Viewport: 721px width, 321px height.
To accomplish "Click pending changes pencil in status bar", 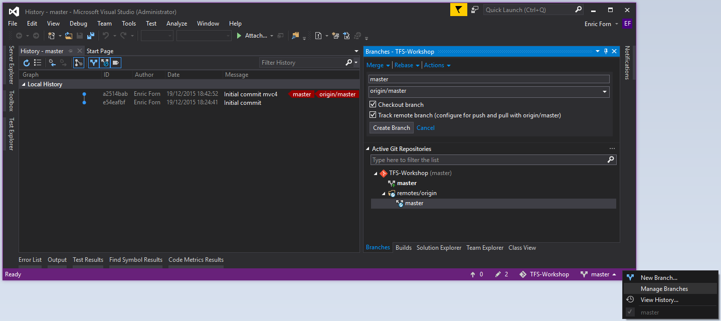I will pos(498,274).
